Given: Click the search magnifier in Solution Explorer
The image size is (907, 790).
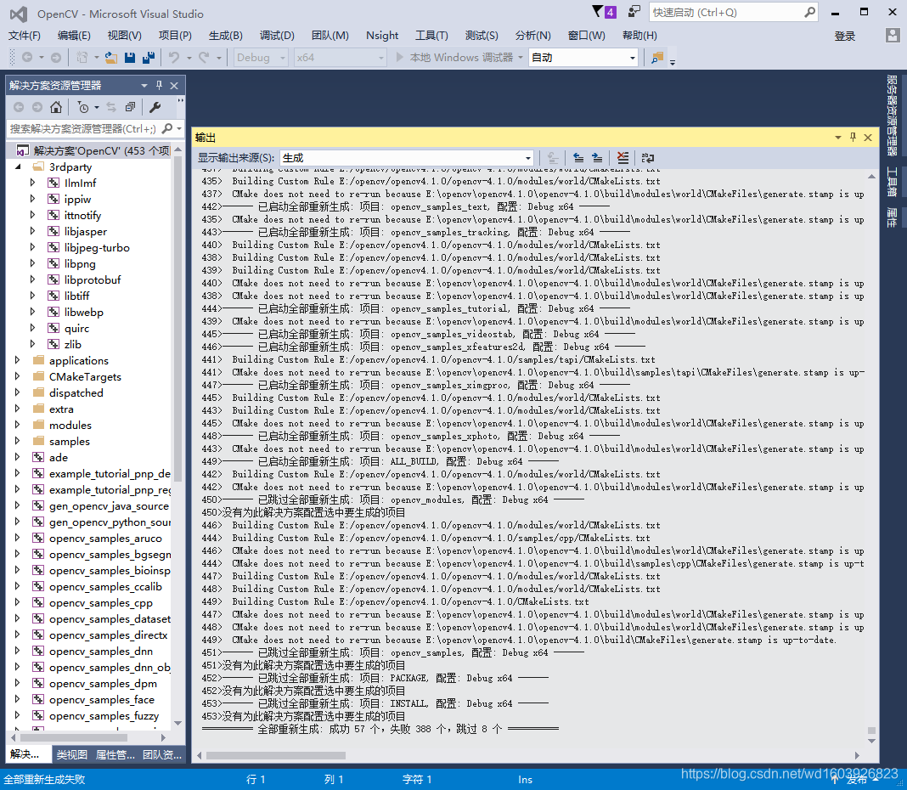Looking at the screenshot, I should [x=167, y=128].
